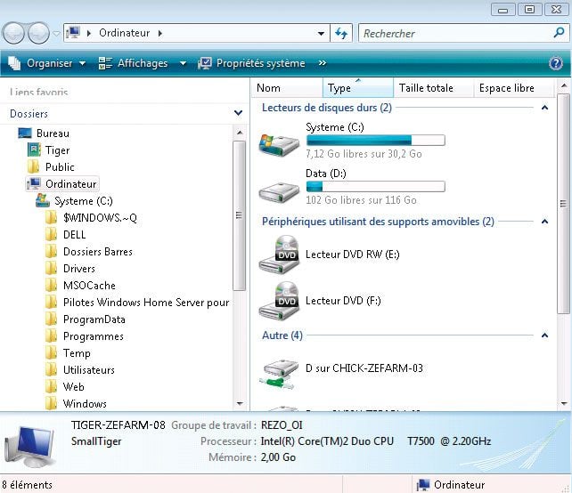Collapse the Lecteurs de disques durs group

point(544,108)
